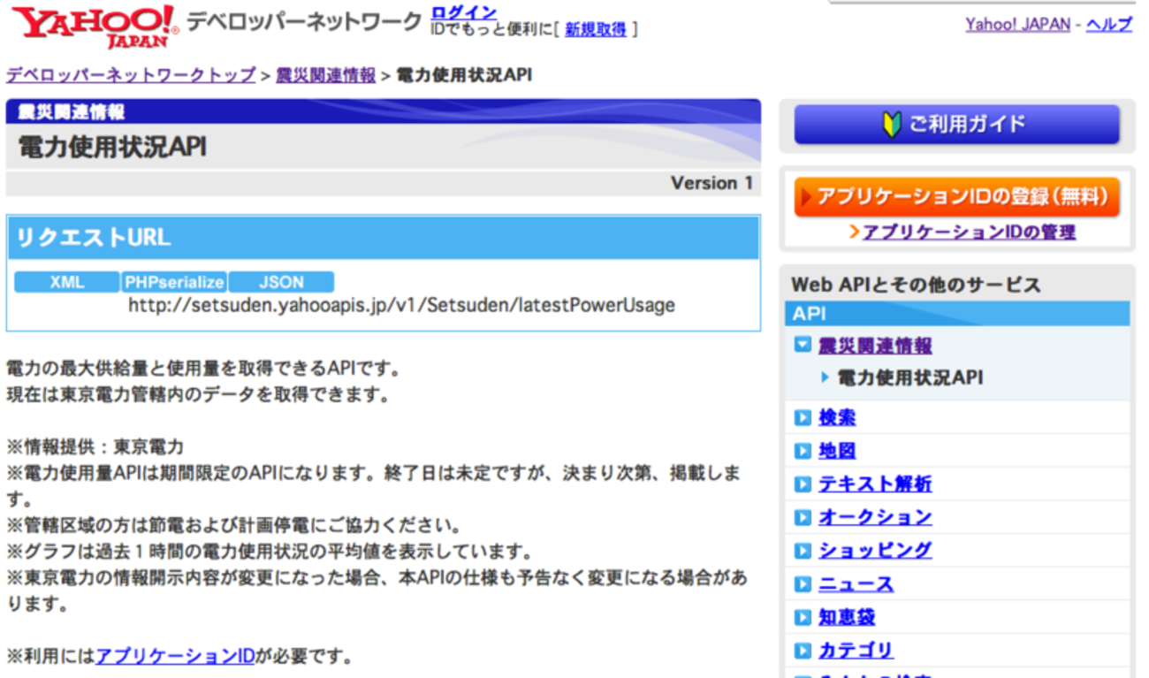Screen dimensions: 1149x678
Task: Click the ログイン link
Action: (463, 12)
